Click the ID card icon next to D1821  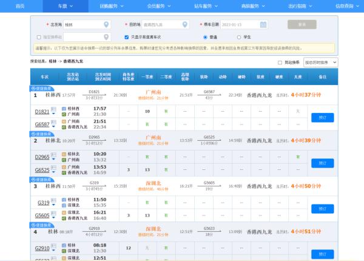[53, 109]
